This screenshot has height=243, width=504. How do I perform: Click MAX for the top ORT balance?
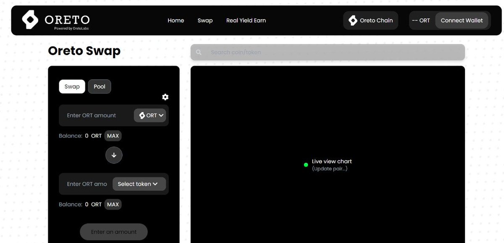coord(113,136)
